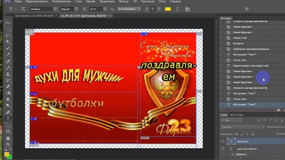
Task: Select the Horizontal Type tool
Action: (x=8, y=119)
